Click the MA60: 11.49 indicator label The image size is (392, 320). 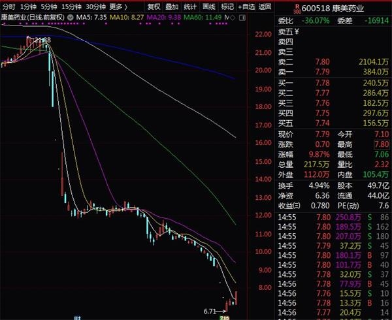[x=203, y=18]
